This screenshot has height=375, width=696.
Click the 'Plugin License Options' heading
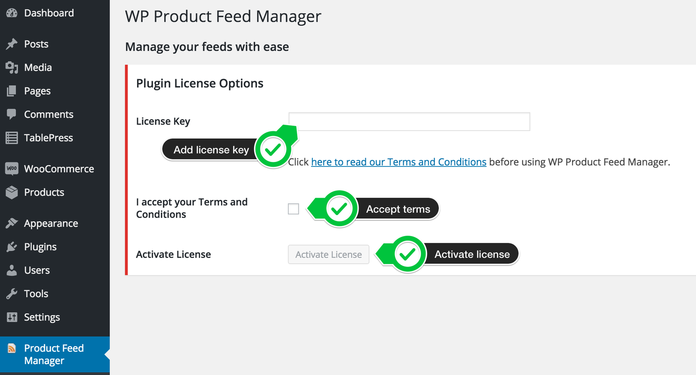(200, 83)
